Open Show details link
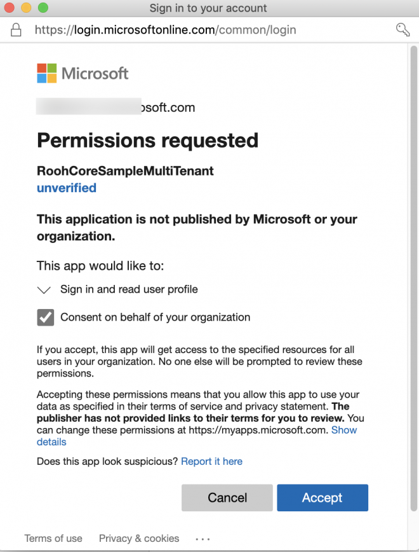The height and width of the screenshot is (552, 419). [345, 430]
